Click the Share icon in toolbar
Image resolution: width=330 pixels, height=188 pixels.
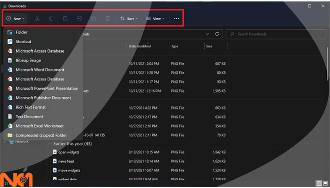[93, 18]
